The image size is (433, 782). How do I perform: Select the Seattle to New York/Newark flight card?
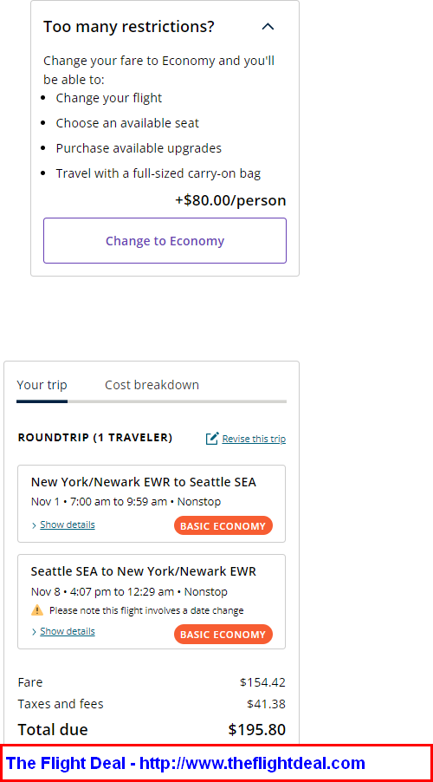click(152, 602)
